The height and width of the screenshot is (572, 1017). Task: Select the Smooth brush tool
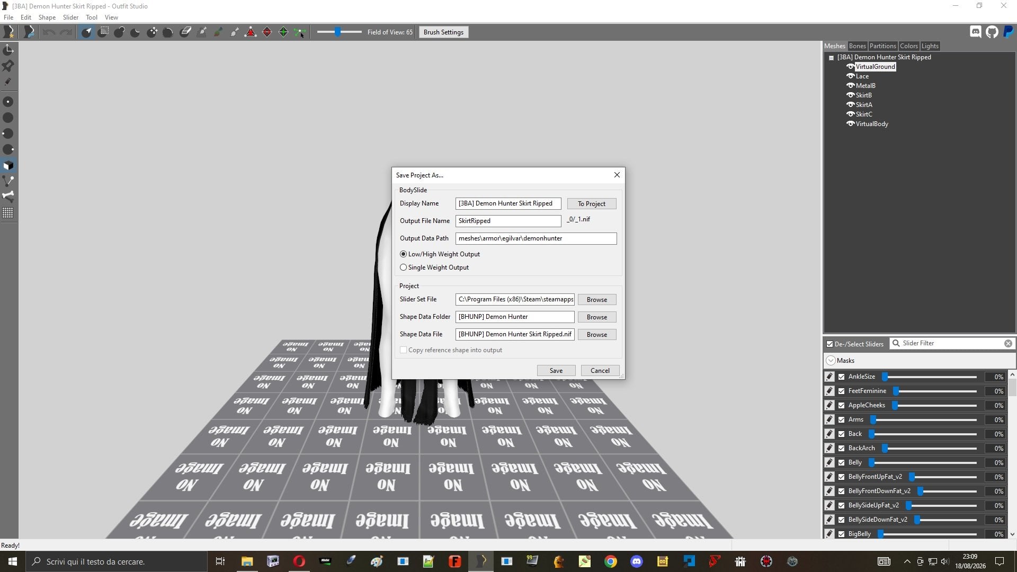168,32
